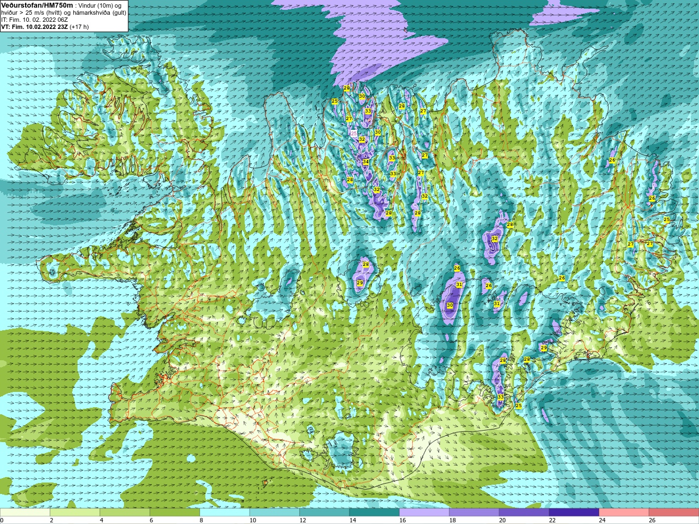Select the light cyan 8–10 legend swatch
Viewport: 699px width, 524px height.
[224, 513]
